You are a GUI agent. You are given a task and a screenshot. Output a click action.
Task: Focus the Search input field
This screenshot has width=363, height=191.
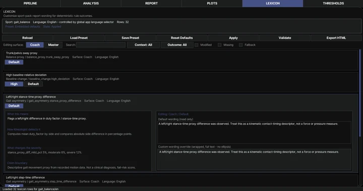click(x=101, y=45)
